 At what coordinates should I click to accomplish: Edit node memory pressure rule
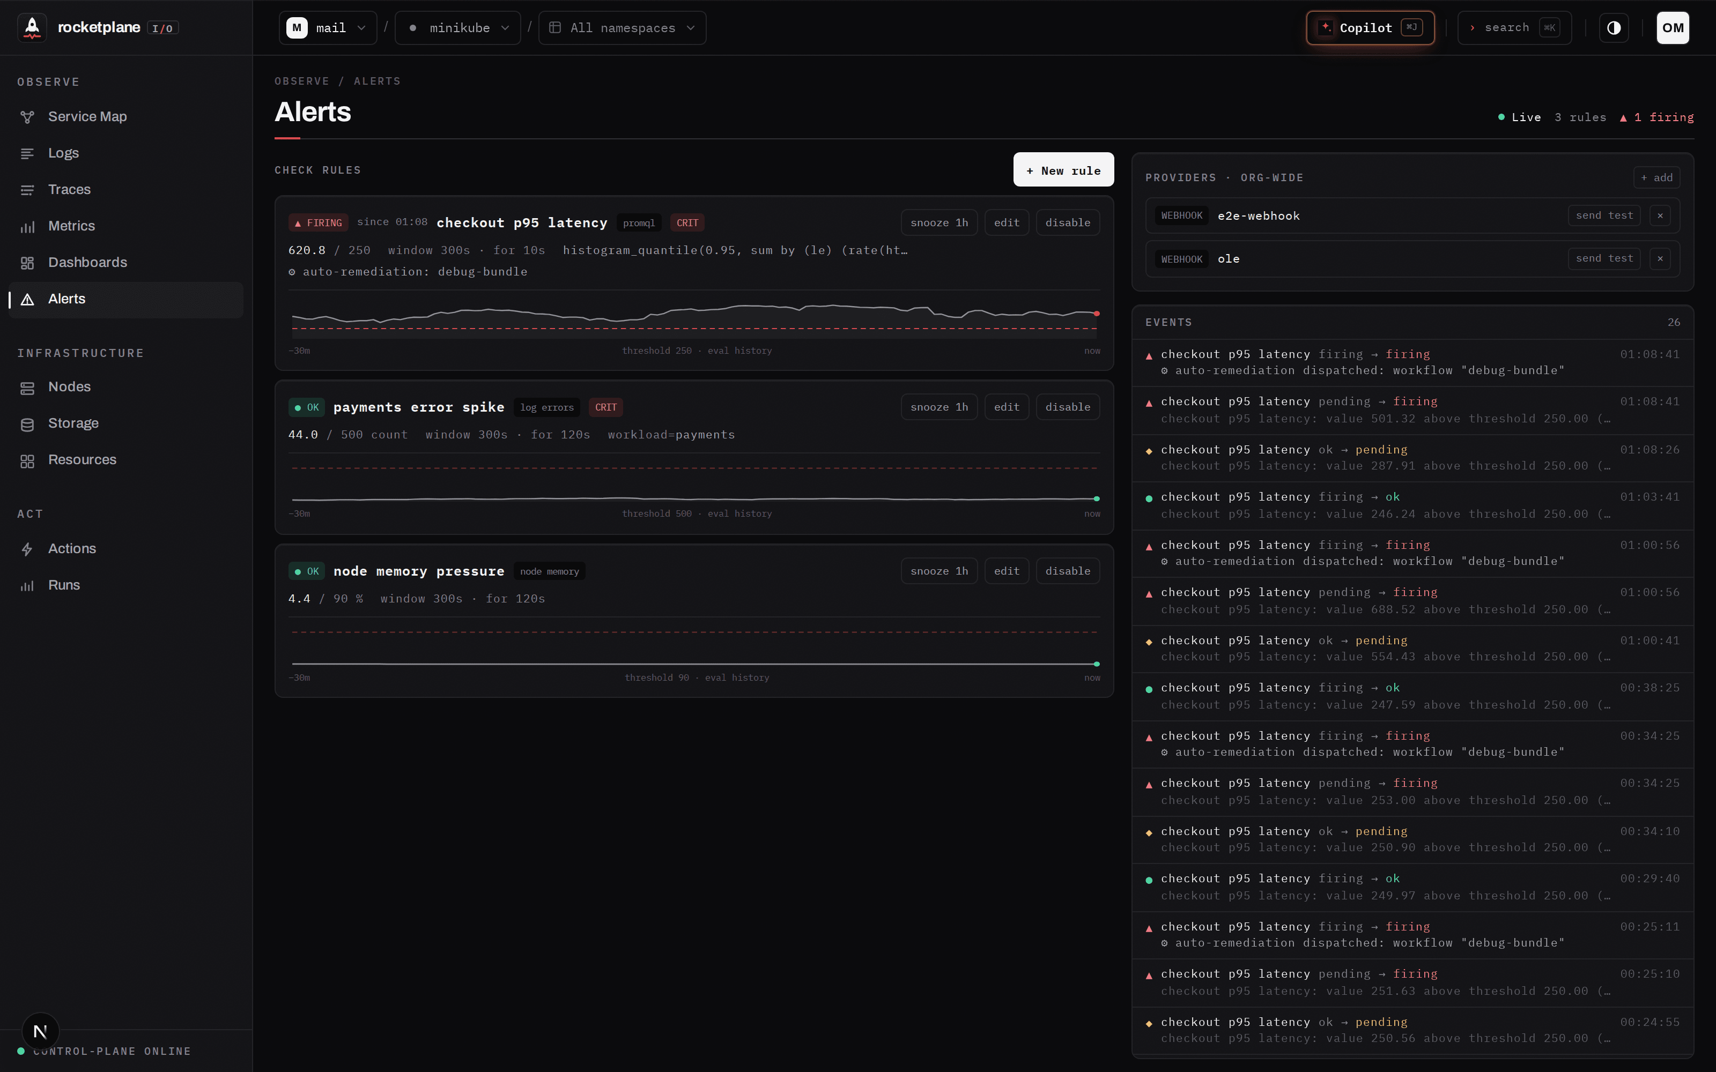coord(1006,571)
